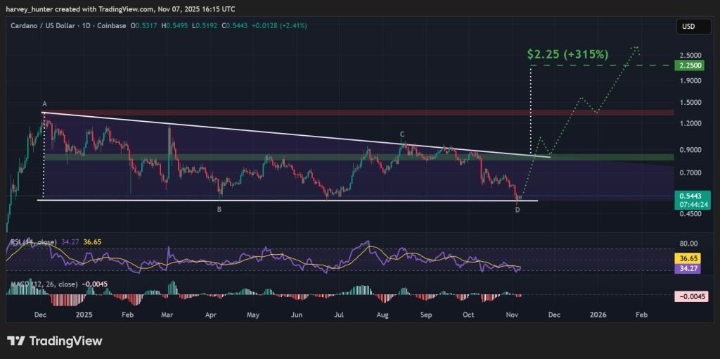Image resolution: width=720 pixels, height=359 pixels.
Task: Click point C marker on the trendline
Action: (402, 134)
